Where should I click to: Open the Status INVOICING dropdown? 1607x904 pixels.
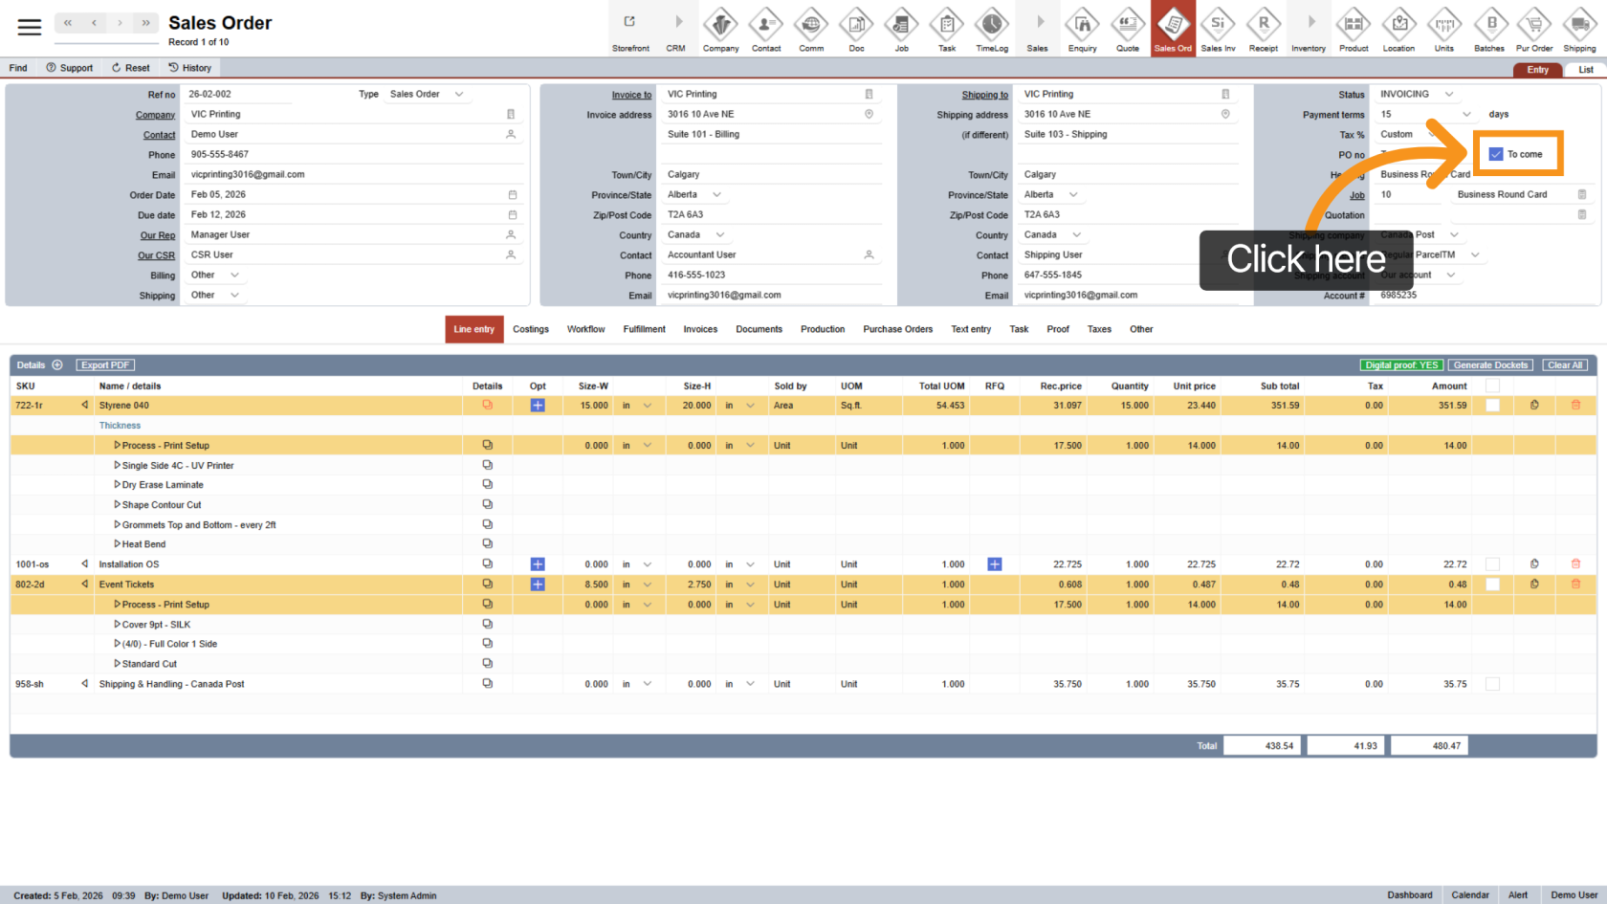(1448, 94)
